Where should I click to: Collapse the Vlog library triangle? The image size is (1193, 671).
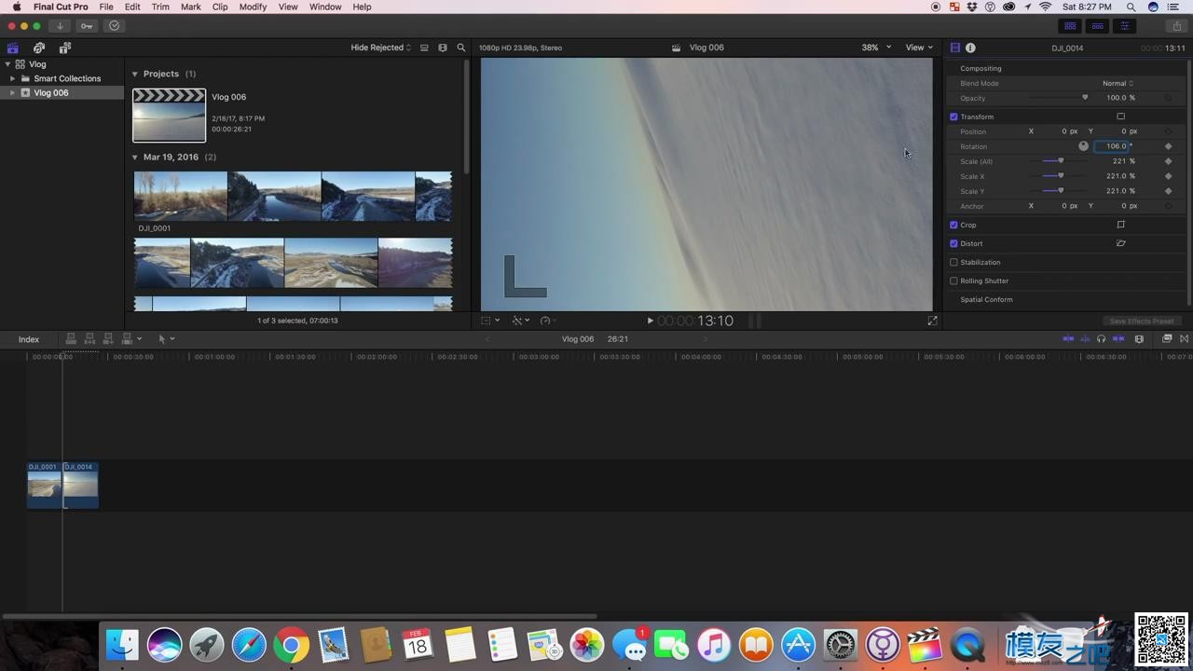7,64
